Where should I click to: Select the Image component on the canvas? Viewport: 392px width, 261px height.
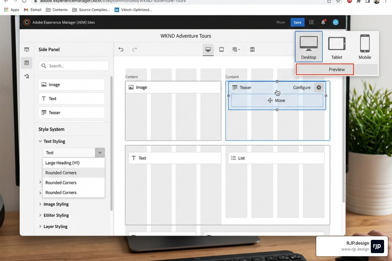click(173, 87)
